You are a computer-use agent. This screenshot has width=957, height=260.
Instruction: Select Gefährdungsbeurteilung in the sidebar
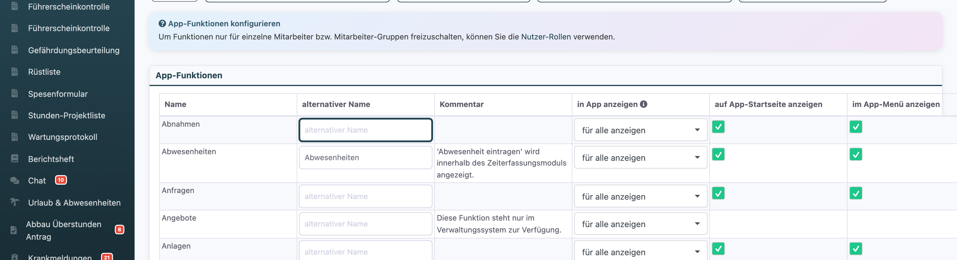pyautogui.click(x=74, y=50)
